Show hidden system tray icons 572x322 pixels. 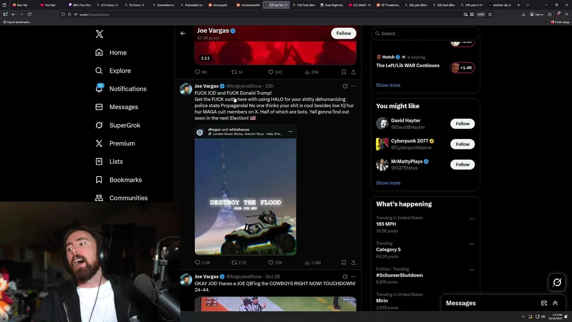[522, 316]
